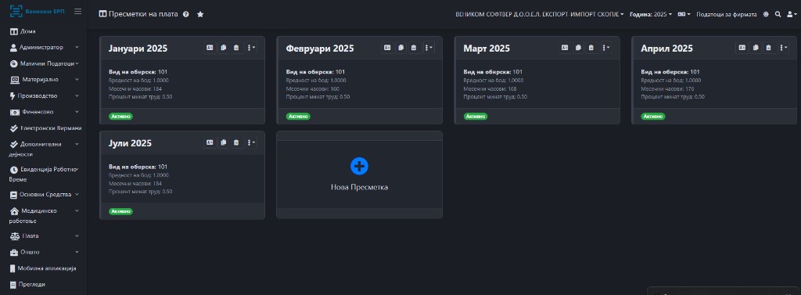The width and height of the screenshot is (801, 295).
Task: Expand Дополнителни дејности sidebar menu
Action: pos(44,149)
